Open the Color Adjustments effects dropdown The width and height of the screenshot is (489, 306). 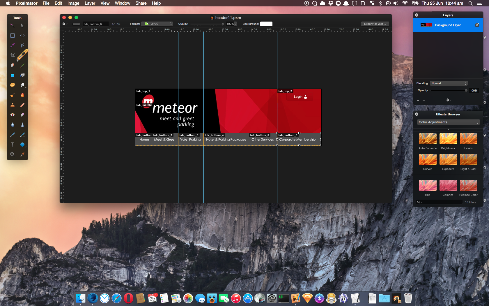tap(448, 122)
